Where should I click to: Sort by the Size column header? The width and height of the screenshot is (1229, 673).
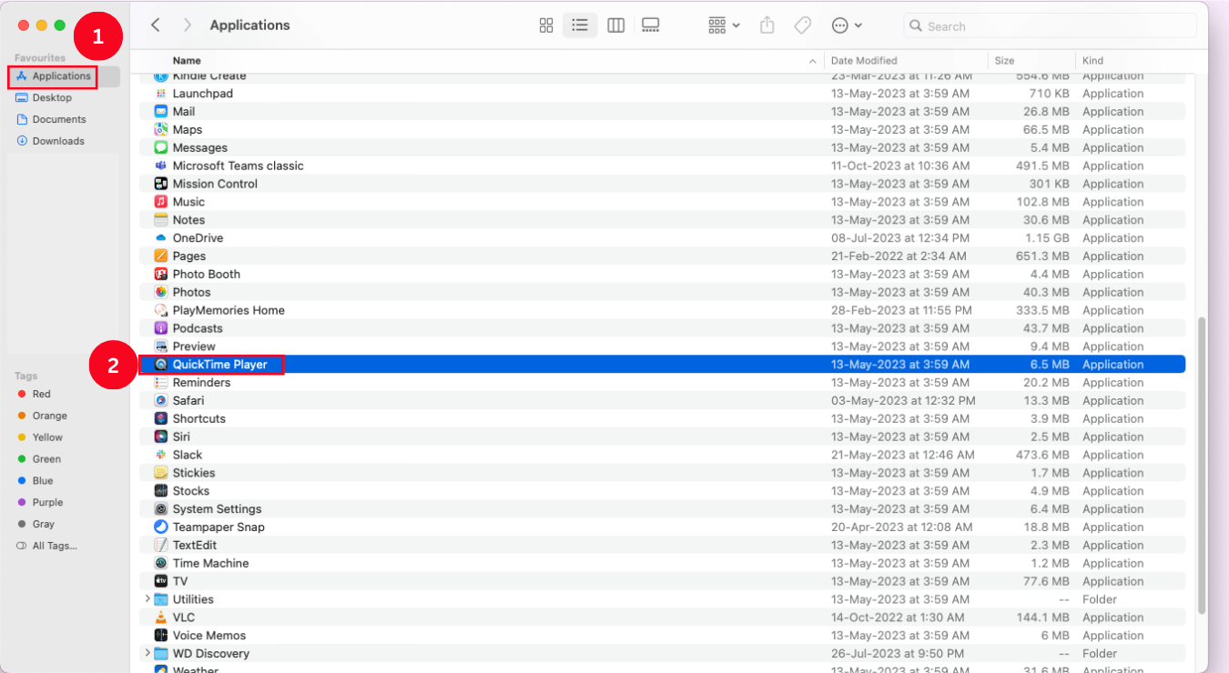pos(1004,61)
